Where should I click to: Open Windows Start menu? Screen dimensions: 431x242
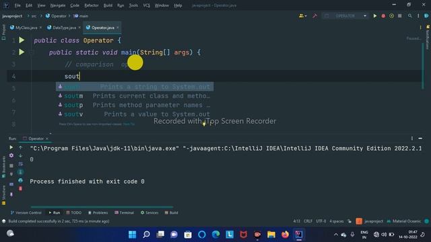132,235
